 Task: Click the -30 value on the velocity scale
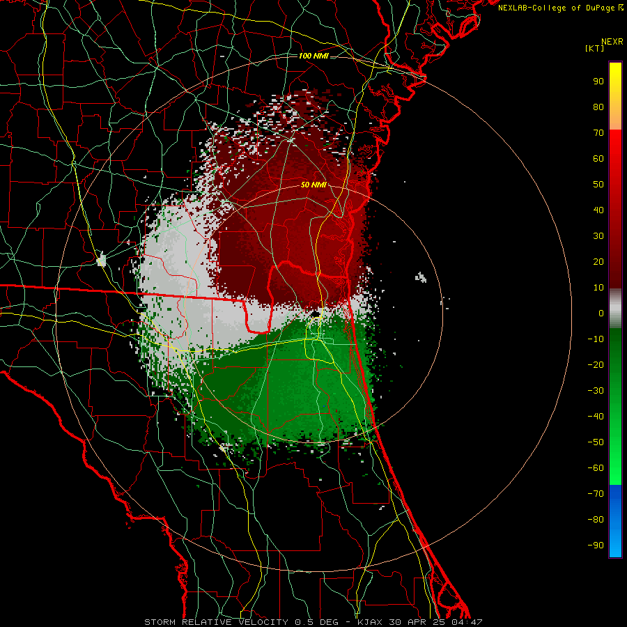[596, 391]
